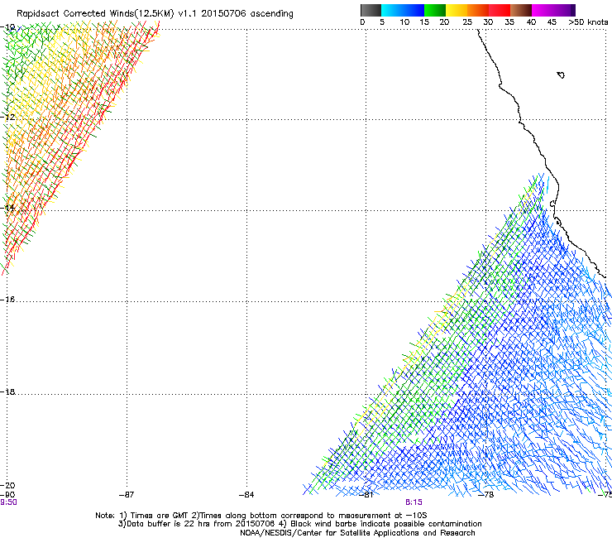This screenshot has height=538, width=612.
Task: Click the '5' label under the color scale
Action: 382,22
